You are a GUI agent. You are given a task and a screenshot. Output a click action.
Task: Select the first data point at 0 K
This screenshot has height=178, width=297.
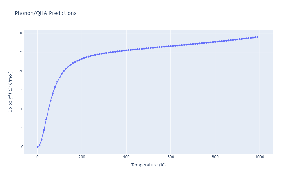[37, 147]
